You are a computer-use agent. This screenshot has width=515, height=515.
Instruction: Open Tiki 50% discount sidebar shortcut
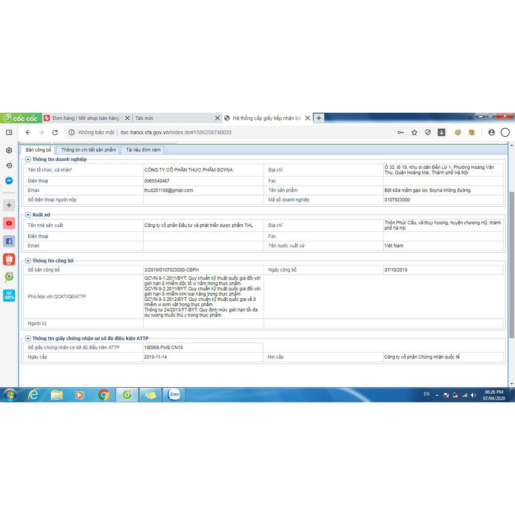point(9,296)
